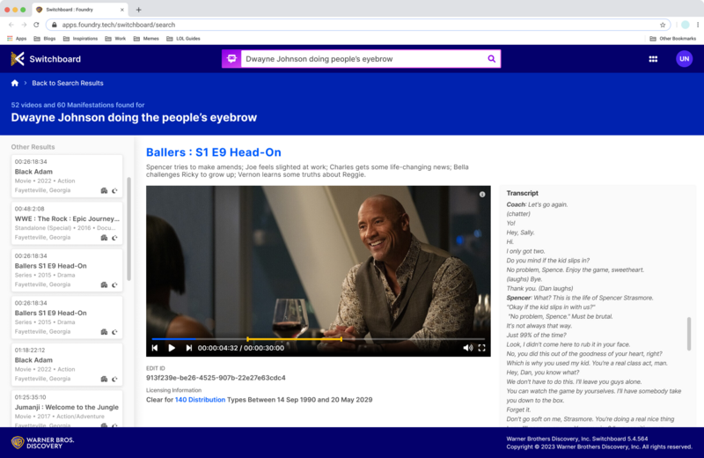Click binoculars icon on Black Adam 00:26:18:34 card

click(x=104, y=190)
